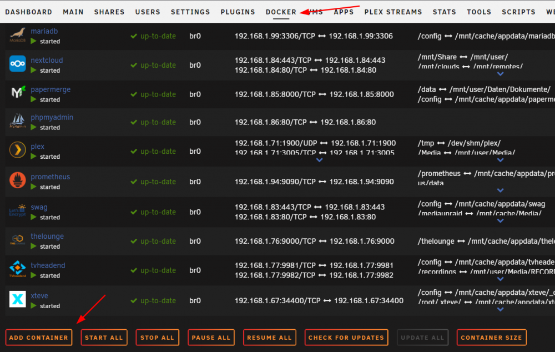555x352 pixels.
Task: Click the prometheus flame icon
Action: [x=17, y=180]
